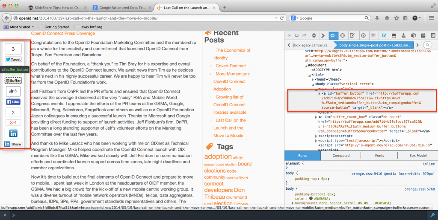Screen dimensions: 438x220
Task: Select body.single breadcrumb node
Action: [x=374, y=45]
